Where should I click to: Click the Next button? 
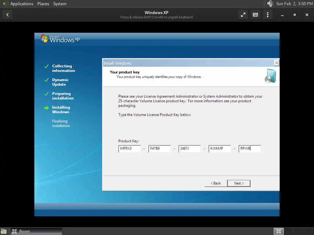(239, 183)
